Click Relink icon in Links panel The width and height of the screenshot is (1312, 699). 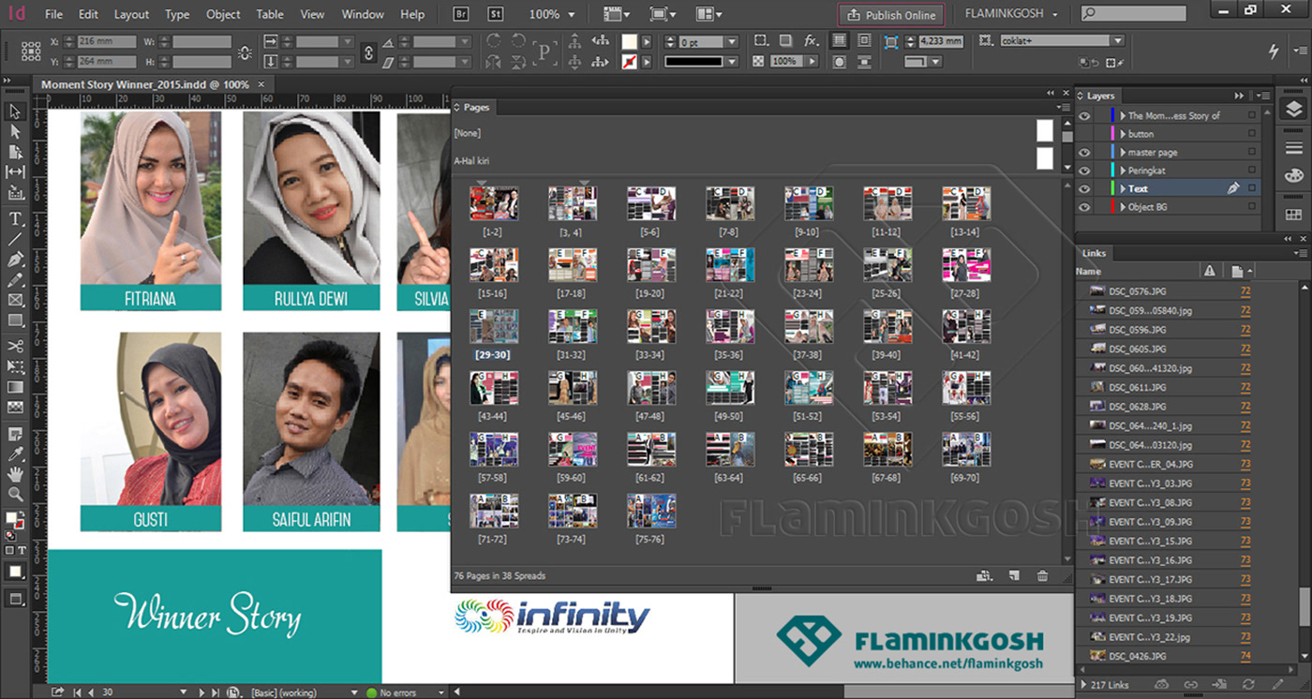pyautogui.click(x=1191, y=685)
